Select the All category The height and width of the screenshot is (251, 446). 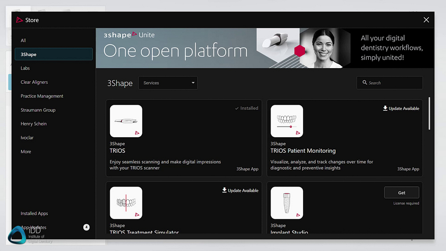click(x=54, y=40)
